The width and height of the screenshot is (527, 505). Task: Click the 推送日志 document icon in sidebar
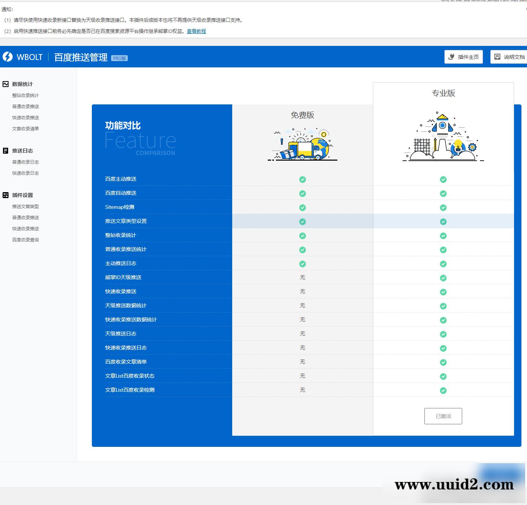[x=6, y=151]
